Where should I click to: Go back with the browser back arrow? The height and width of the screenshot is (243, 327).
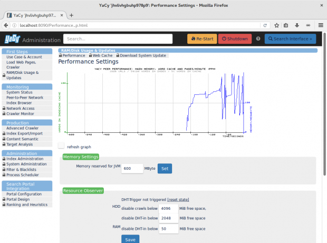coord(7,25)
